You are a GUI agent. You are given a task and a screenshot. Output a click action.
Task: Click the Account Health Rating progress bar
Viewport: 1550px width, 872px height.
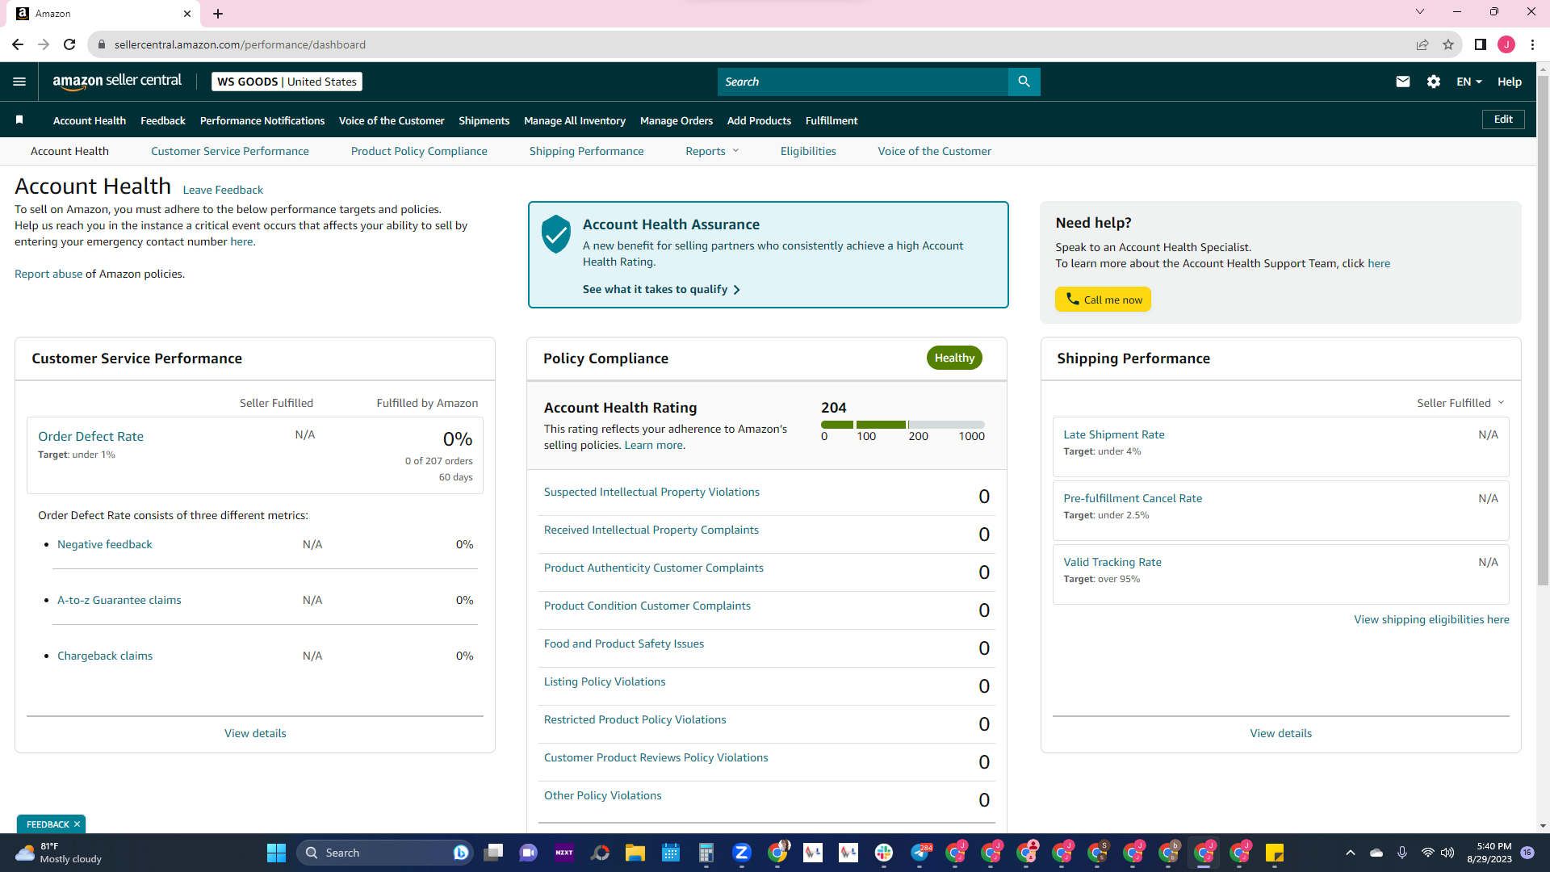903,424
